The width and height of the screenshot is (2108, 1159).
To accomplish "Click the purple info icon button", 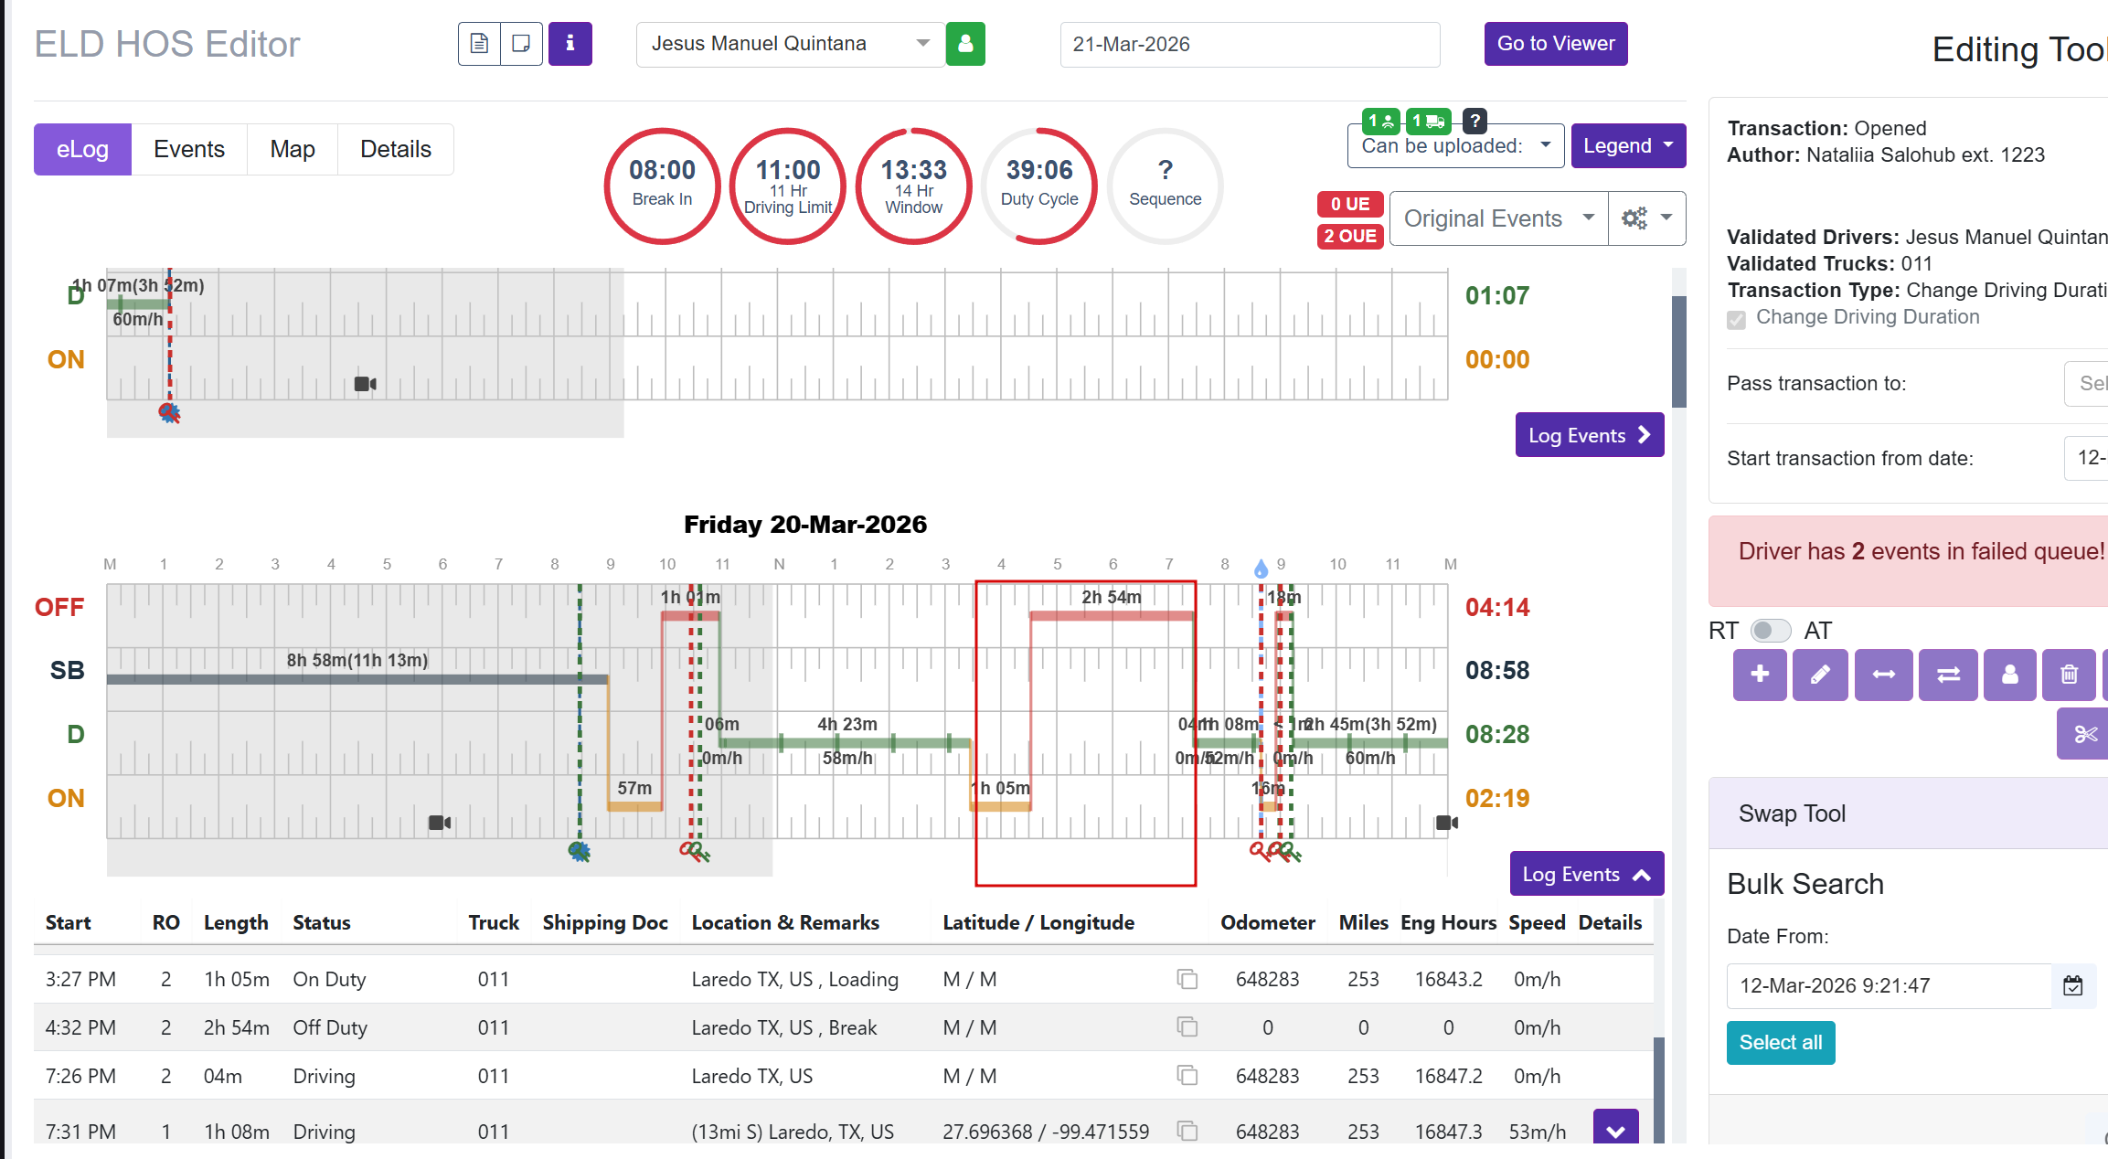I will tap(570, 44).
